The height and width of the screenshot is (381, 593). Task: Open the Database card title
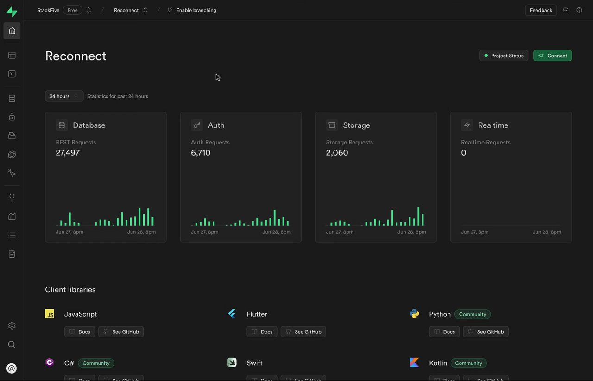[89, 125]
